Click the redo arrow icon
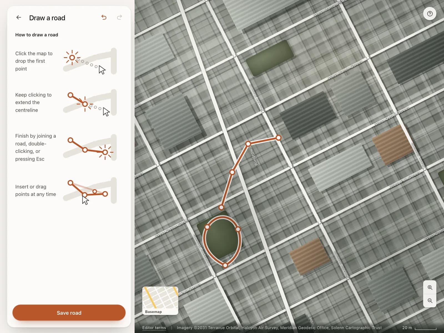 coord(120,17)
